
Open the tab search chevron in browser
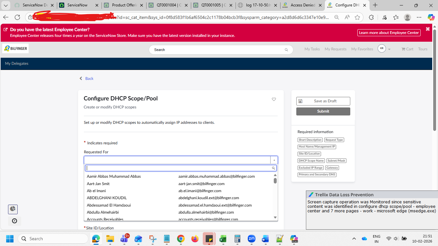point(6,5)
